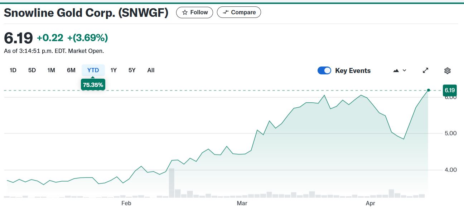Click the +0.22 price change value
The height and width of the screenshot is (216, 464).
point(50,38)
